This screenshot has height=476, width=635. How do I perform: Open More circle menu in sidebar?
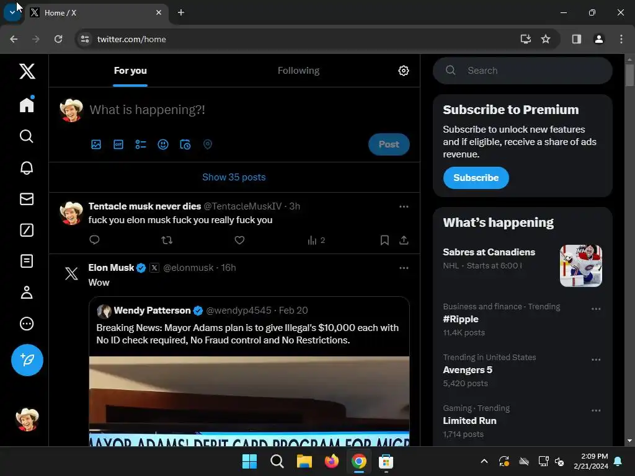(x=27, y=324)
